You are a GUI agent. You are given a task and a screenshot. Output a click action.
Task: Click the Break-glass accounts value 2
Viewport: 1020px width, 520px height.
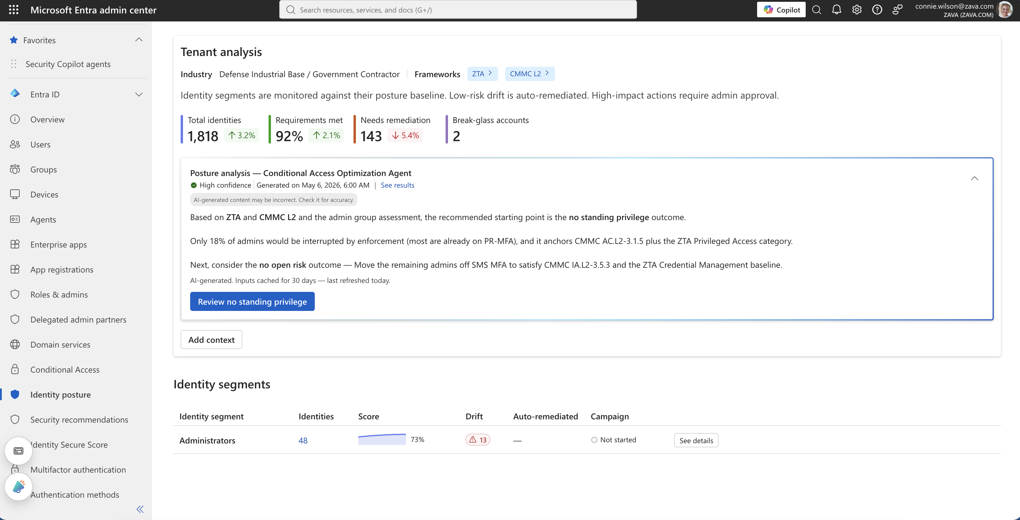(x=456, y=136)
